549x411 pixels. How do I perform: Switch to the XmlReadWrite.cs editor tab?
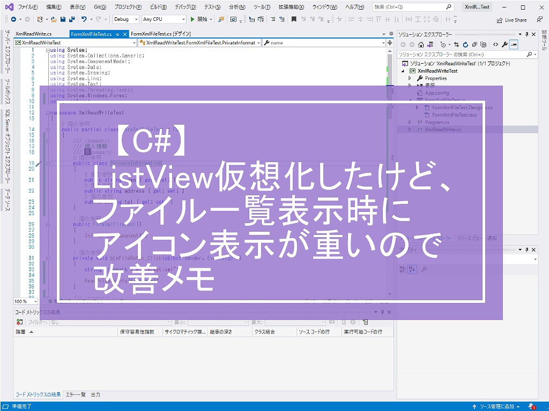click(x=34, y=34)
